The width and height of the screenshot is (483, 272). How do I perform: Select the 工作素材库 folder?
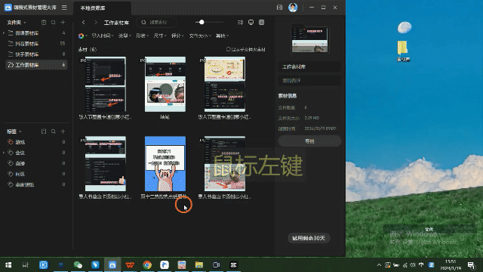36,65
